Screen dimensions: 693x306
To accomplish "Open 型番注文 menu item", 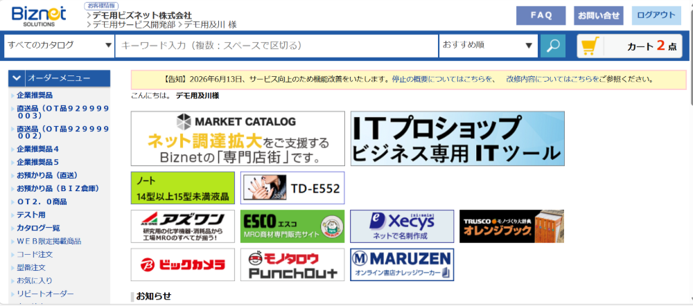I will point(31,268).
